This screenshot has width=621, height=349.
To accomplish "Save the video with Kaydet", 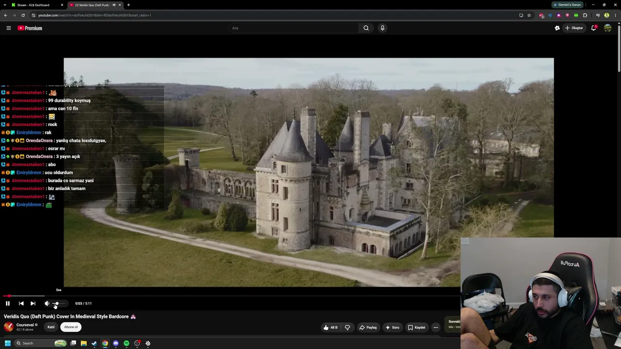I will point(416,328).
